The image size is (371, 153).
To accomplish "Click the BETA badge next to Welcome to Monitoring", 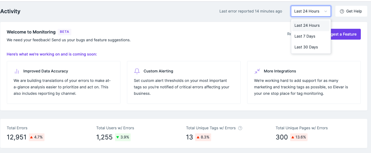I will pos(64,32).
